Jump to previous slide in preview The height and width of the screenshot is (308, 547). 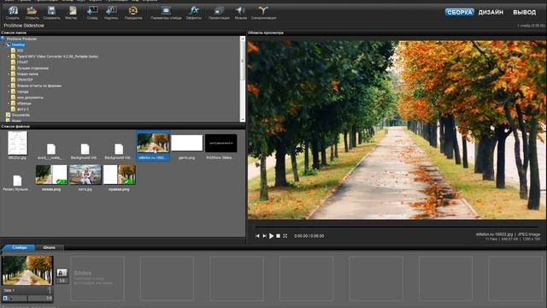(x=257, y=236)
